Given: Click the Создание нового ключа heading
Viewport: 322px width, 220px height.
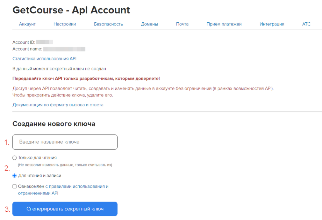Looking at the screenshot, I should click(x=54, y=124).
